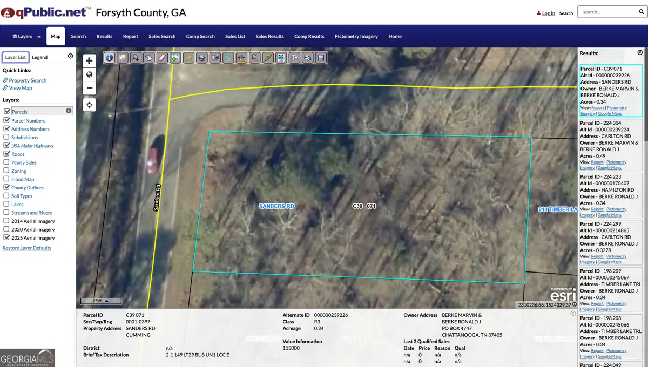Switch to the Legend tab

(x=39, y=57)
